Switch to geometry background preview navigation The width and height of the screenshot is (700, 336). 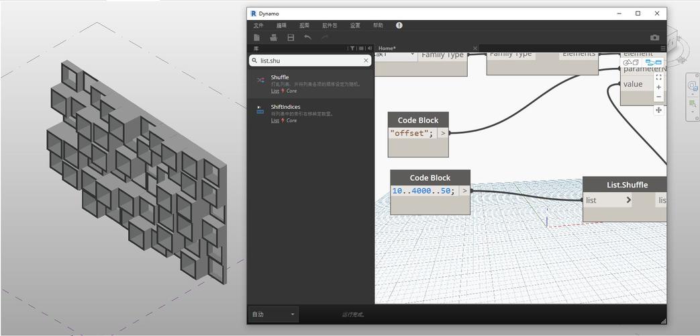coord(631,62)
